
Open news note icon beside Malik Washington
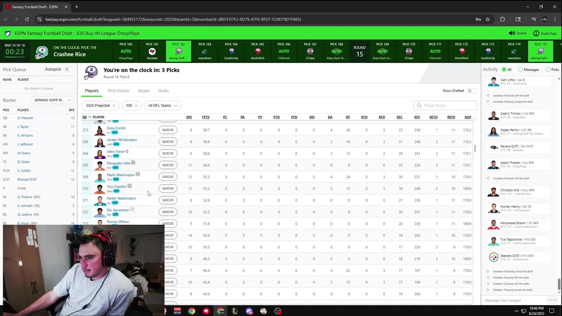pos(138,174)
